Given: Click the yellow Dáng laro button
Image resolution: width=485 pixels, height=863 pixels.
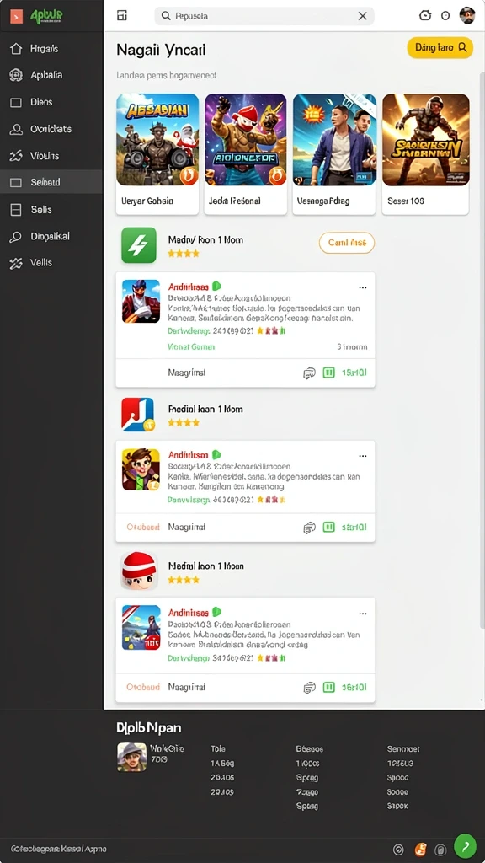Looking at the screenshot, I should coord(440,48).
